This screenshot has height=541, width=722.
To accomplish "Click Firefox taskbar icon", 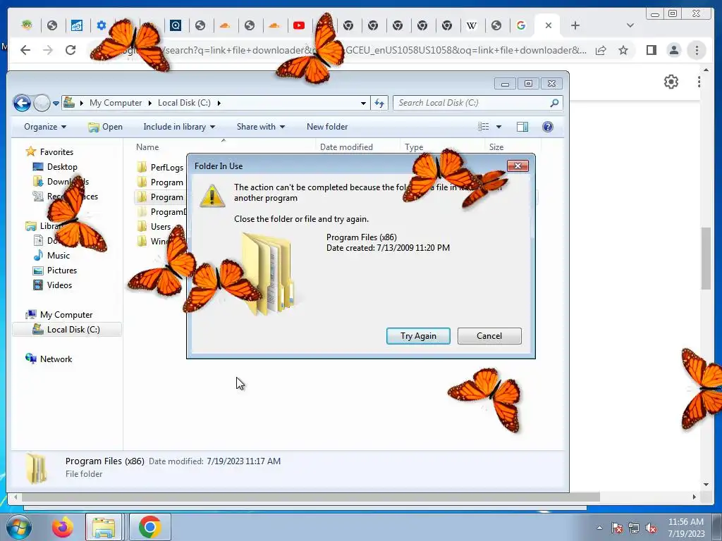I will coord(63,527).
